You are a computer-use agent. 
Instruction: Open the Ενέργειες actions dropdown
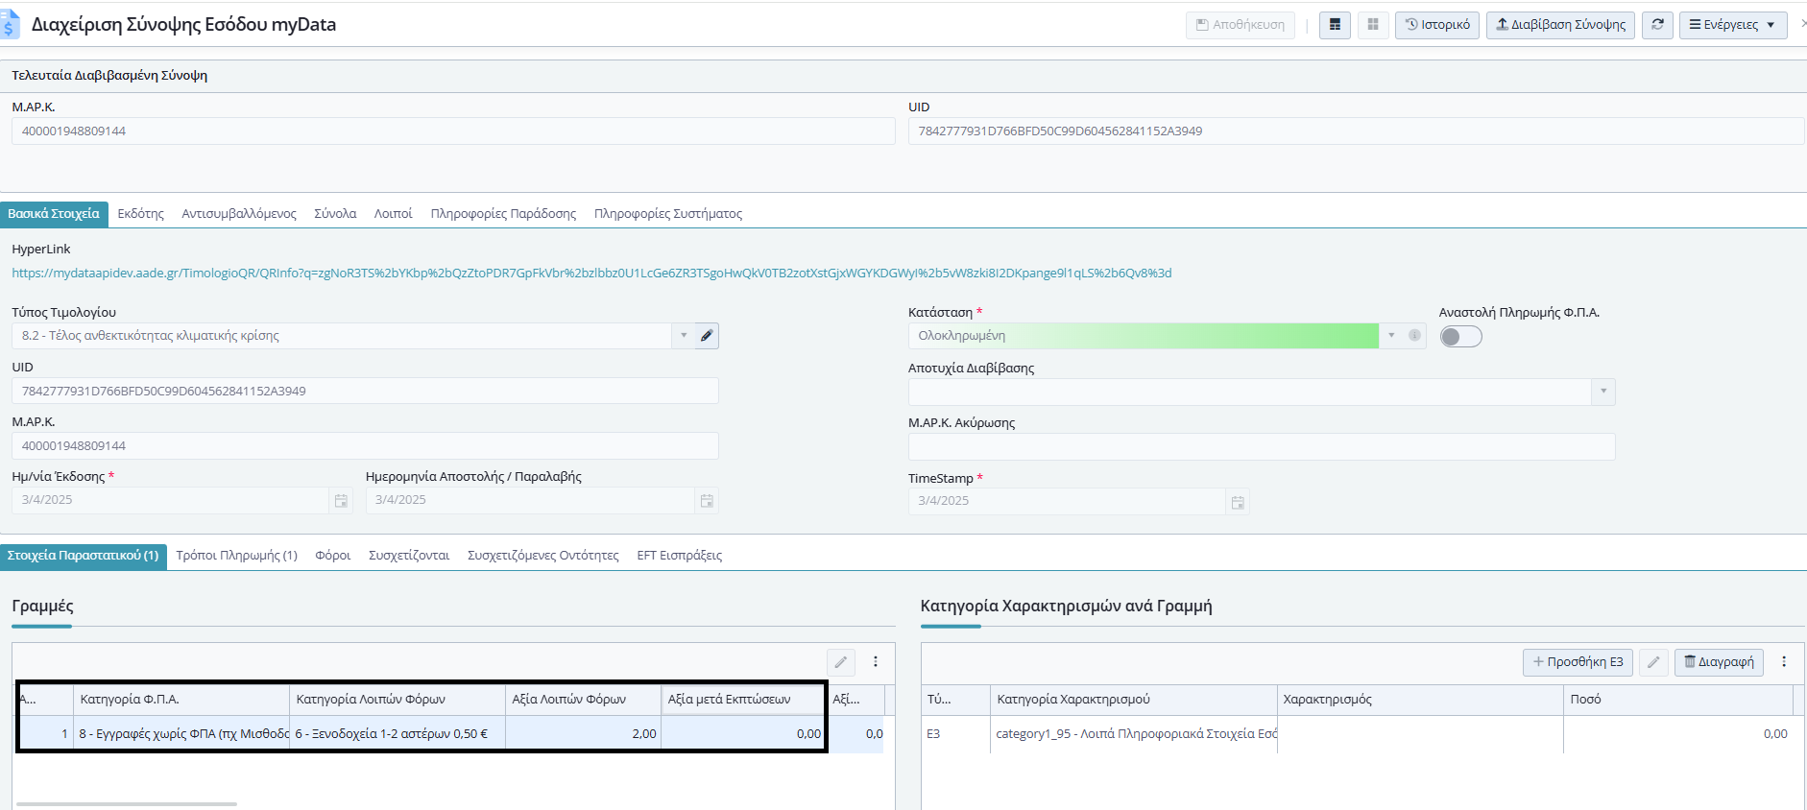[x=1733, y=25]
